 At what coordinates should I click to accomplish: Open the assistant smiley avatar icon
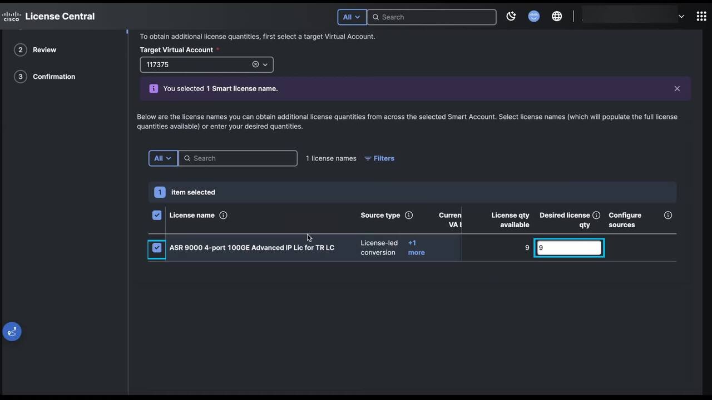click(534, 17)
